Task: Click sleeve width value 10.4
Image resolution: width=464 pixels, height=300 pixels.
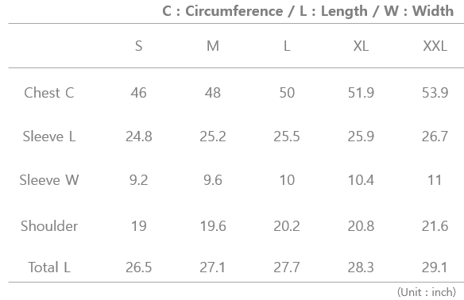Action: [x=361, y=180]
